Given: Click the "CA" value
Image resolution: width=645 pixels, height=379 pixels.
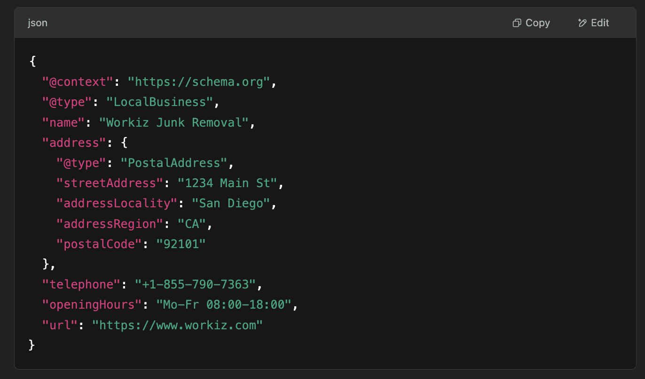Looking at the screenshot, I should tap(191, 224).
